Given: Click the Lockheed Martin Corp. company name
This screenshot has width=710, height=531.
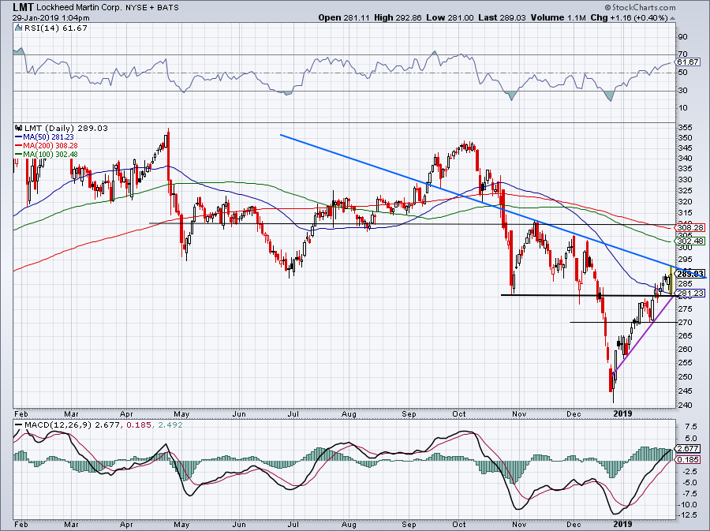Looking at the screenshot, I should point(80,8).
